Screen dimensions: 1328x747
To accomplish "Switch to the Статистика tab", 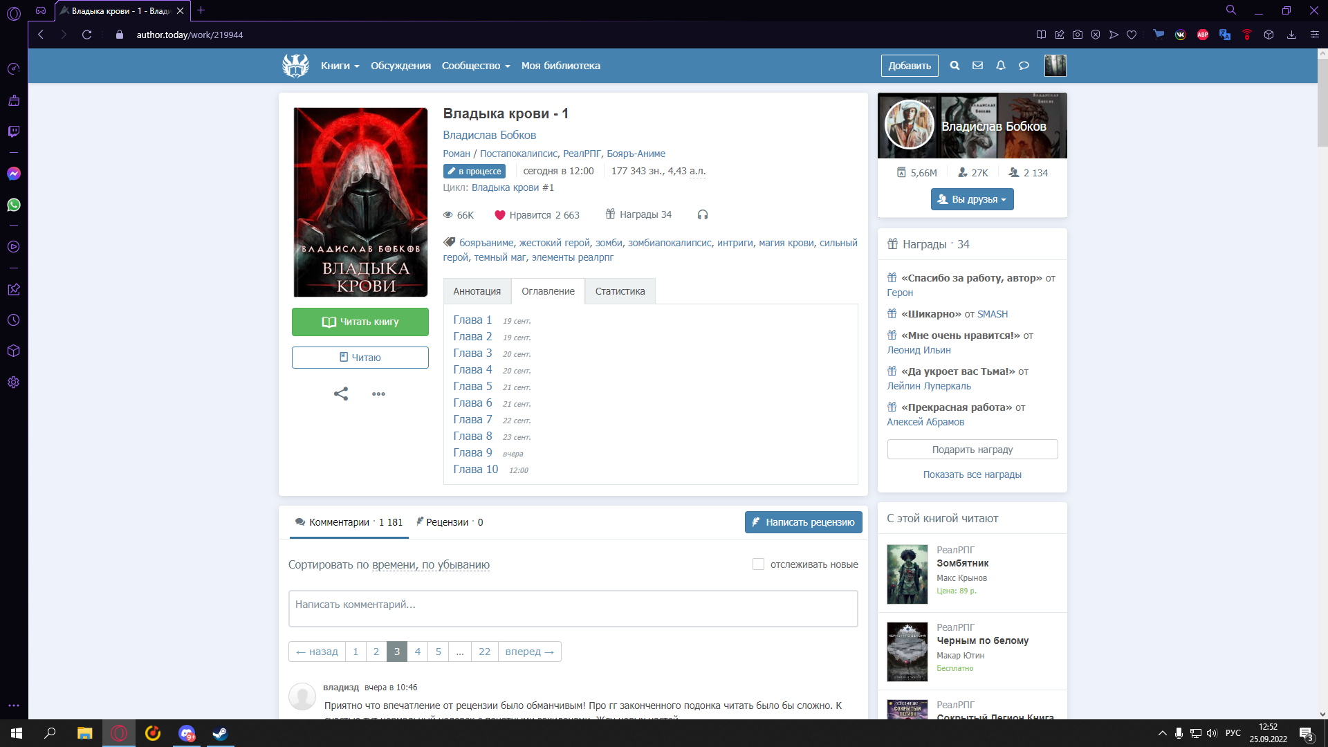I will click(x=620, y=291).
